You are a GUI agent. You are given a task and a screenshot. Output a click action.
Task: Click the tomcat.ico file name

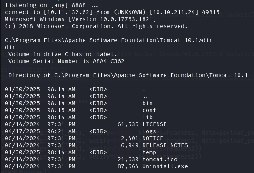click(160, 159)
